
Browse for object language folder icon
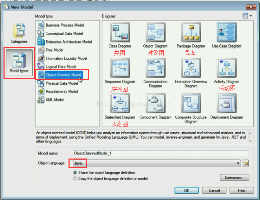246,163
